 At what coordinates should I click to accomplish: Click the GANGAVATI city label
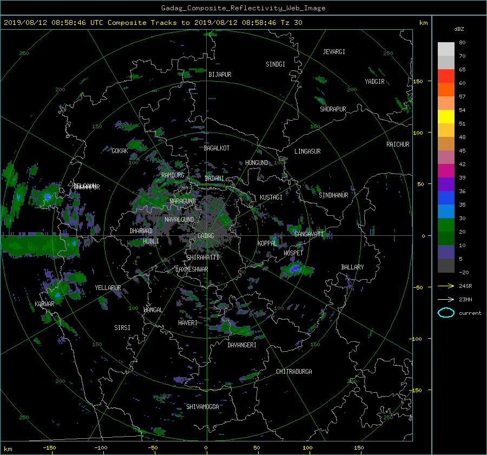[309, 234]
